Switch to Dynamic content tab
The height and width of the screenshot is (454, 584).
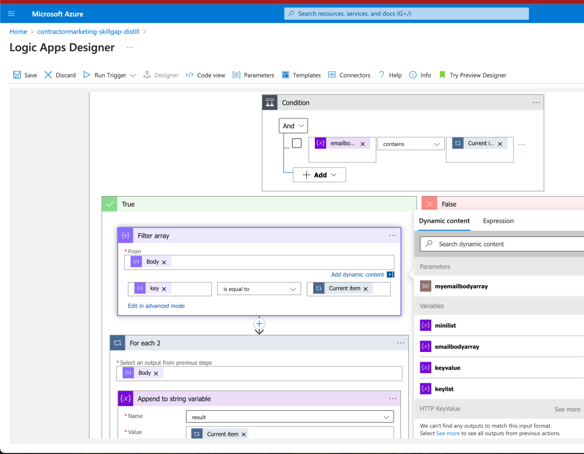click(444, 220)
